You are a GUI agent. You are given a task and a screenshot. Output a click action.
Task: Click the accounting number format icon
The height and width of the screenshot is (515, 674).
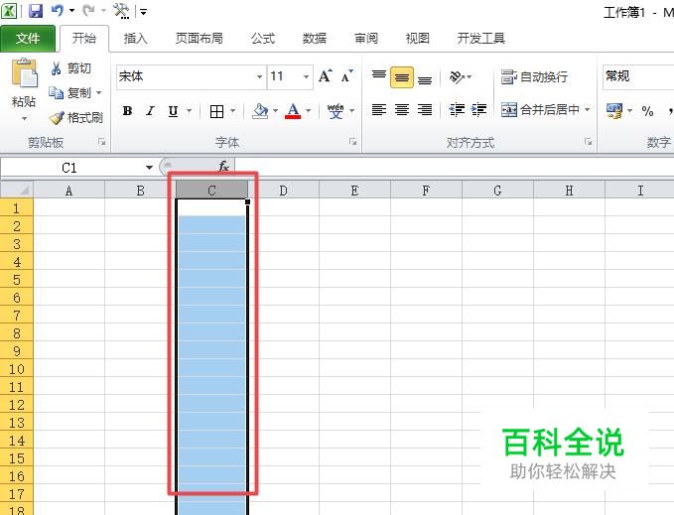click(x=613, y=111)
